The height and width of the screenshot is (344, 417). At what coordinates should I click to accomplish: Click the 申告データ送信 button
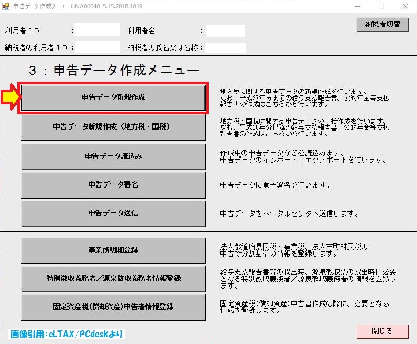[x=113, y=213]
